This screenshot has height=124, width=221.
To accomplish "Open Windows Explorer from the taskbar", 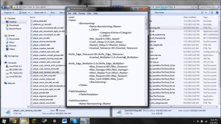I will [x=24, y=121].
